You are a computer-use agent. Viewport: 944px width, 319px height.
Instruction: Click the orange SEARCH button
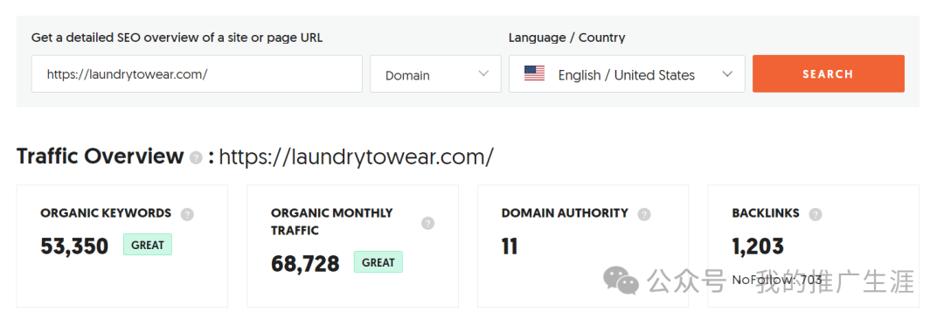pos(829,73)
